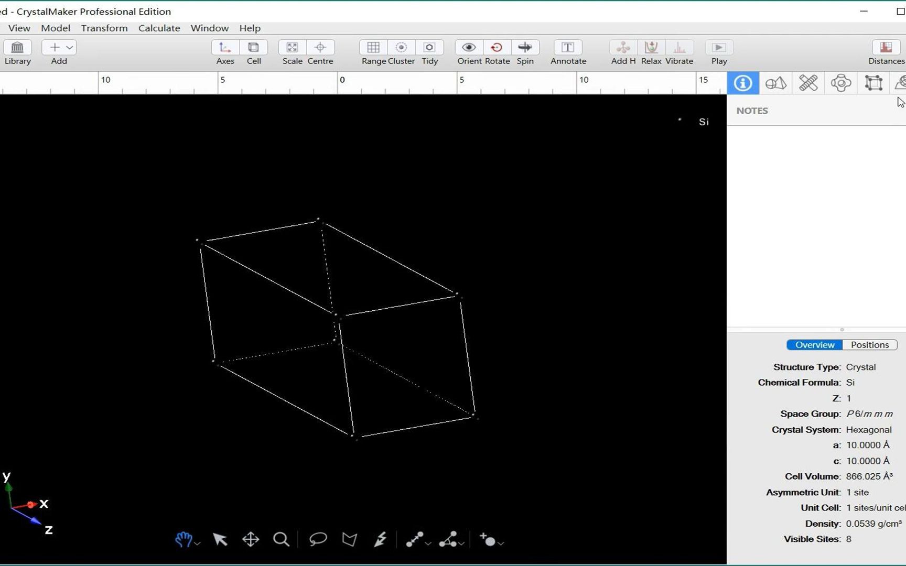Switch to the Positions tab
906x566 pixels.
click(869, 344)
